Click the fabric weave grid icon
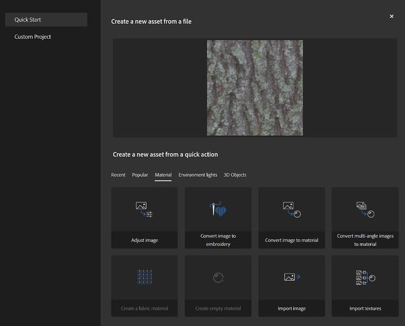The image size is (405, 326). pyautogui.click(x=144, y=277)
